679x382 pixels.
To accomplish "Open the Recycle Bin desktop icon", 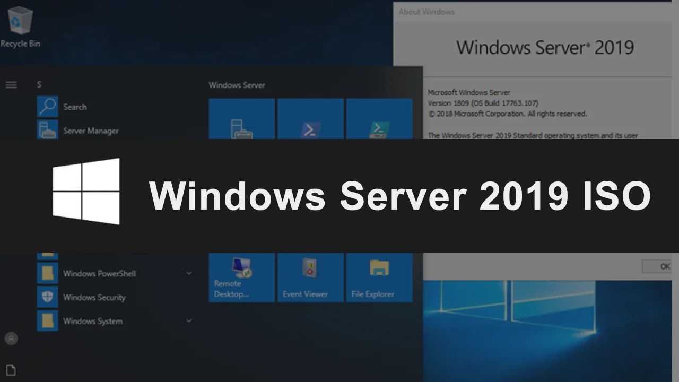I will 20,27.
